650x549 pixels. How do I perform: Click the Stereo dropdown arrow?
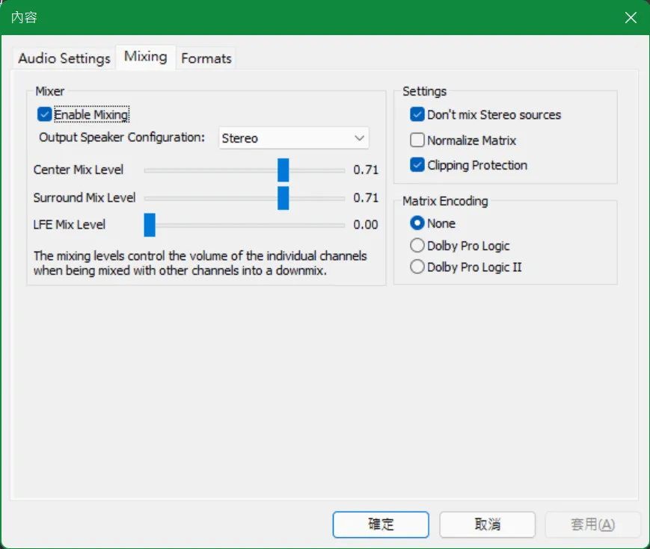(359, 138)
